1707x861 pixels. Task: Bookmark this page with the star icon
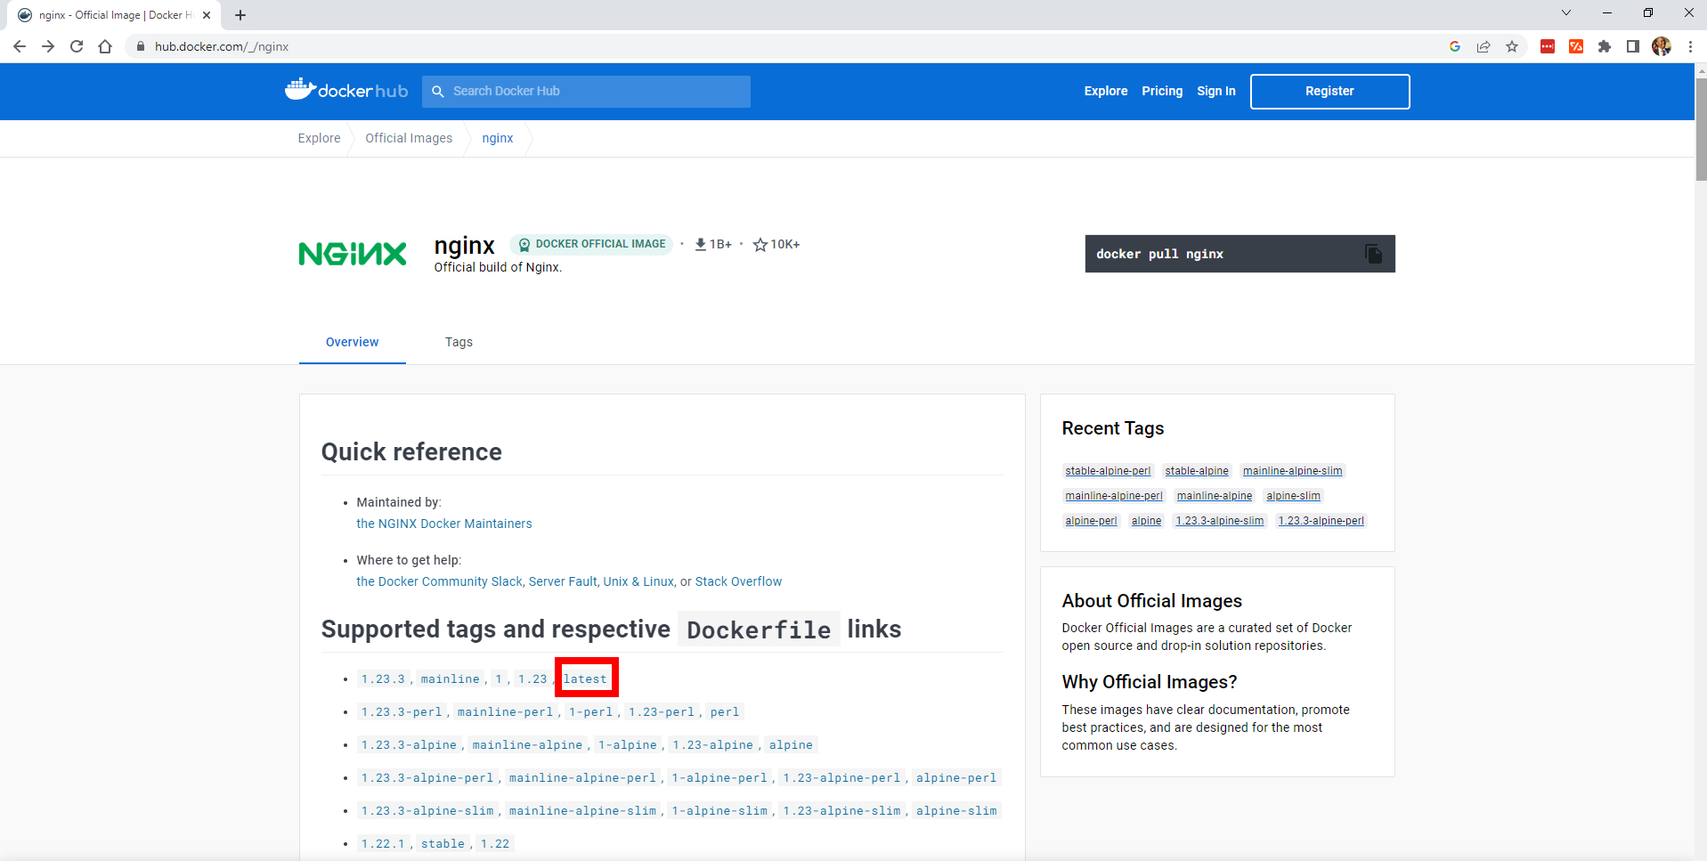pyautogui.click(x=1512, y=46)
